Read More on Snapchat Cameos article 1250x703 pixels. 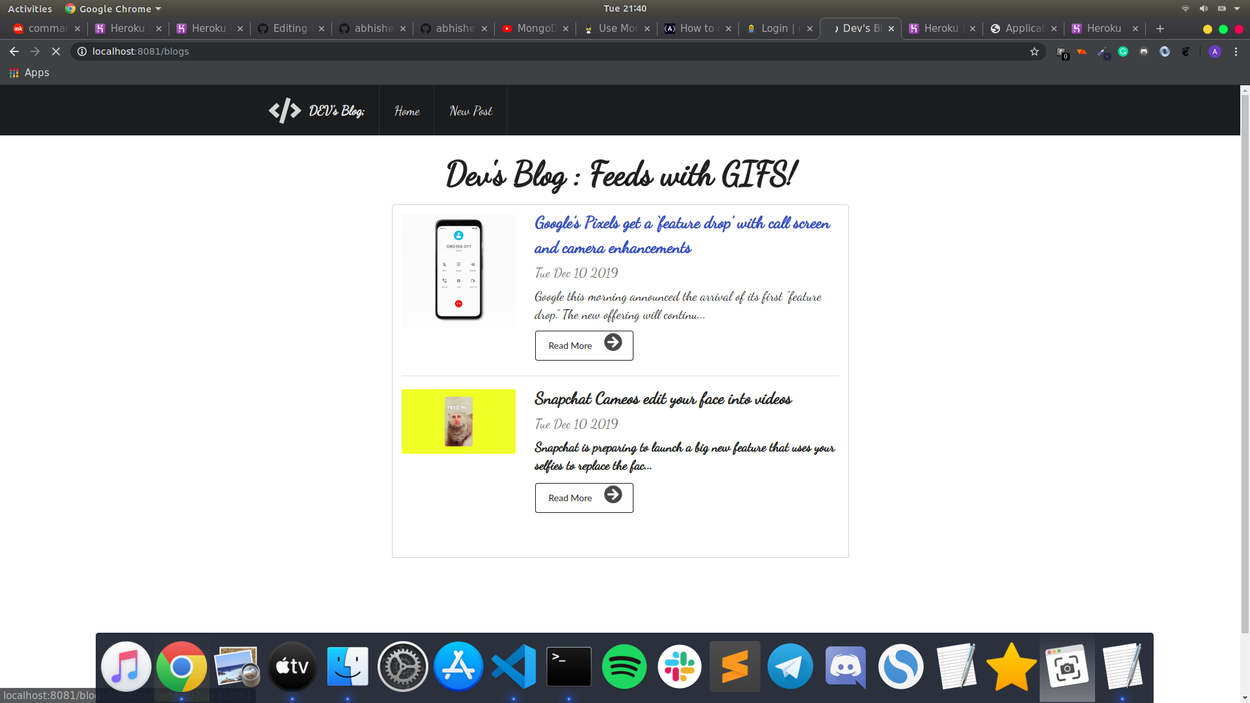[584, 497]
